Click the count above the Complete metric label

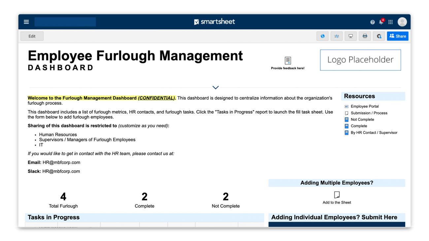[x=145, y=197]
